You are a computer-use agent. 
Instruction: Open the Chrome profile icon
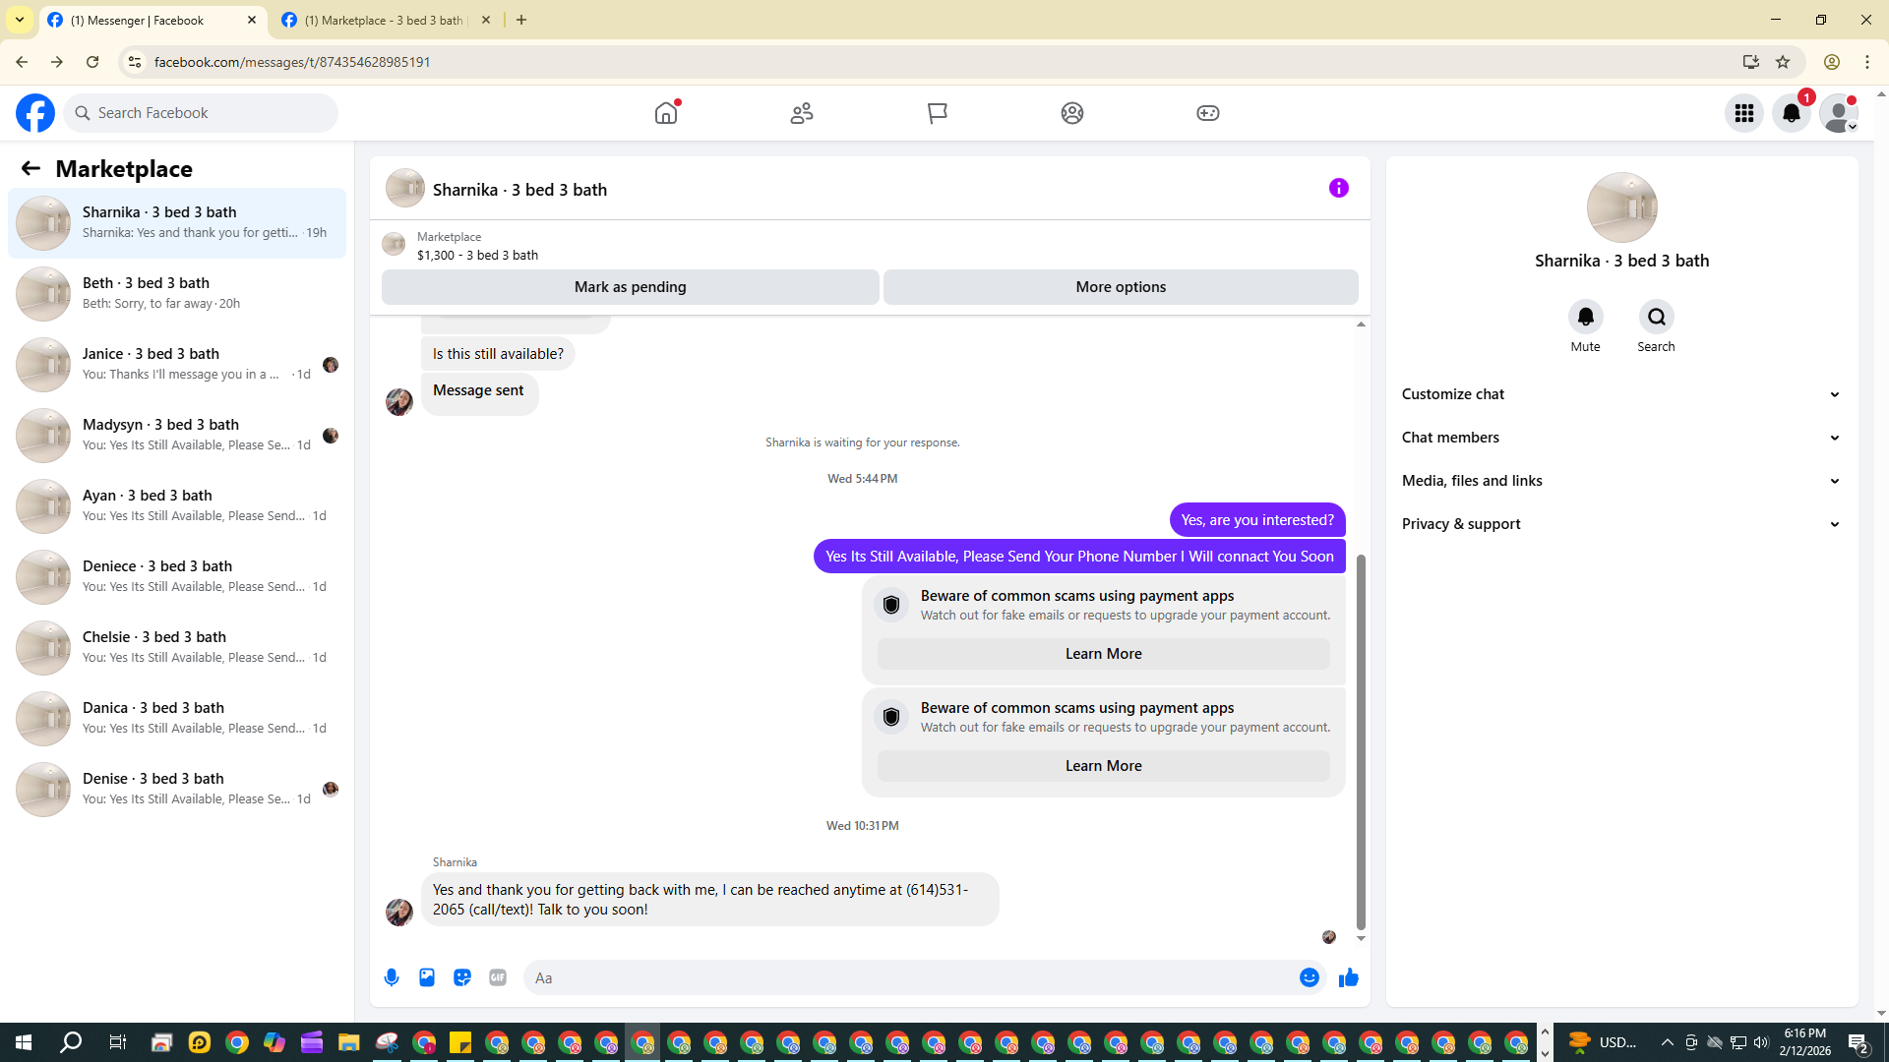pyautogui.click(x=1832, y=62)
